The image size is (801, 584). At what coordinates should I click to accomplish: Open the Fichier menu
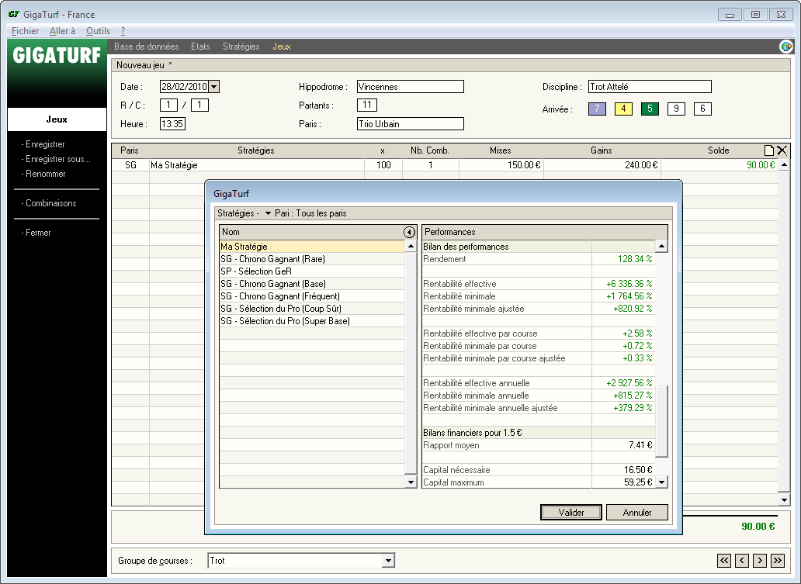(25, 31)
